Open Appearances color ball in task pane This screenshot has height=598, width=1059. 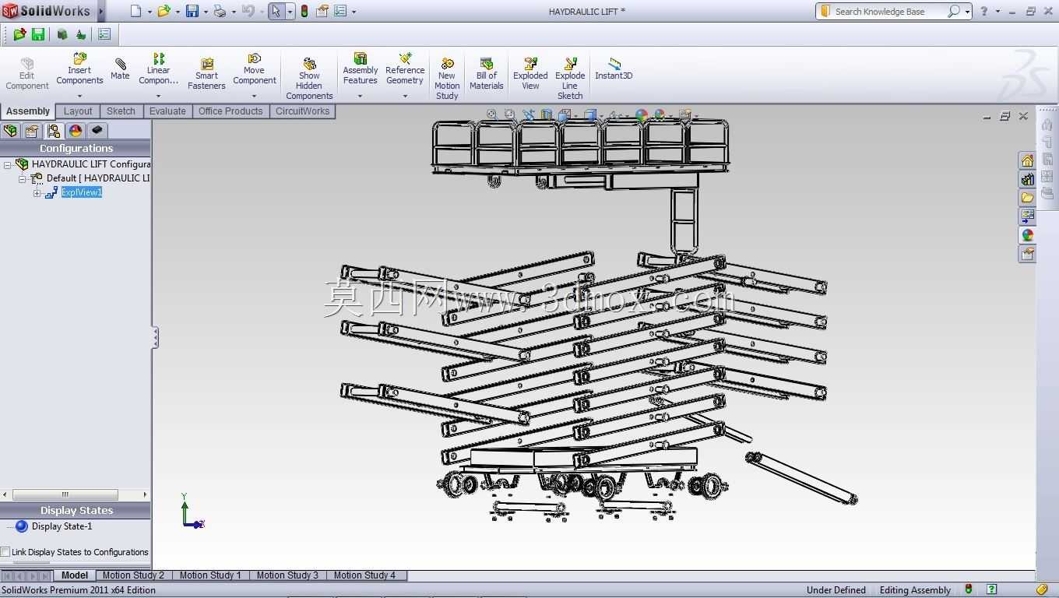[x=1027, y=235]
